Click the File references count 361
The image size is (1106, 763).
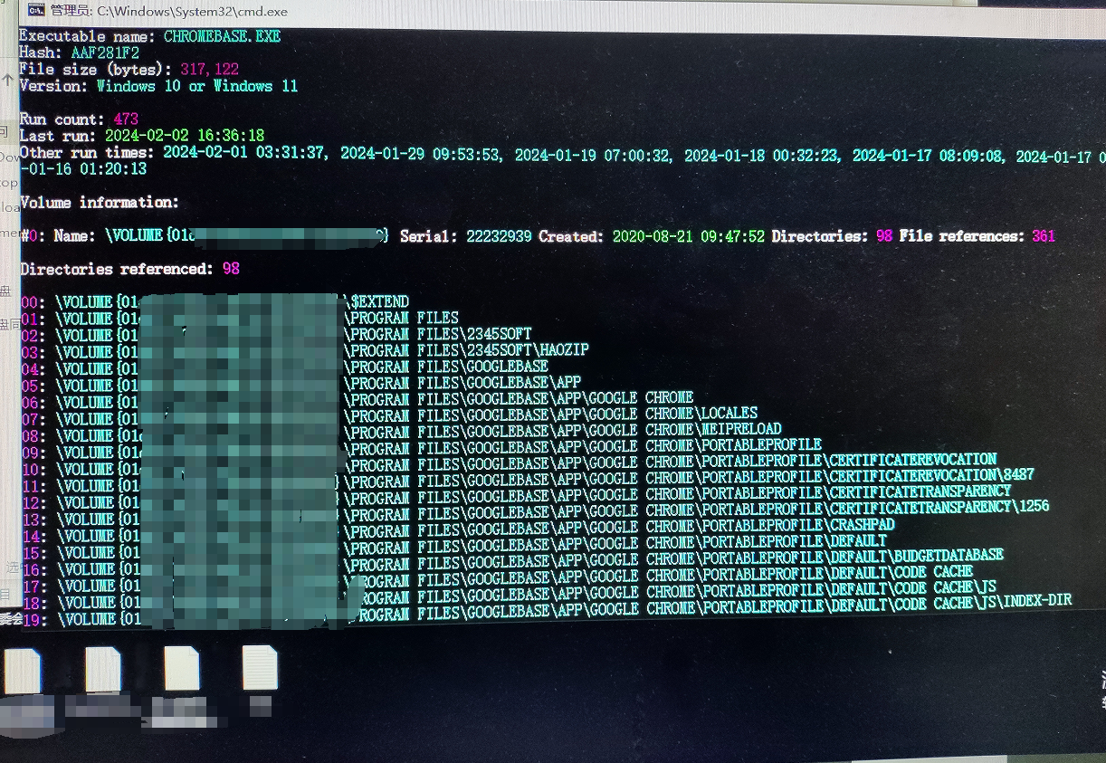point(1044,236)
